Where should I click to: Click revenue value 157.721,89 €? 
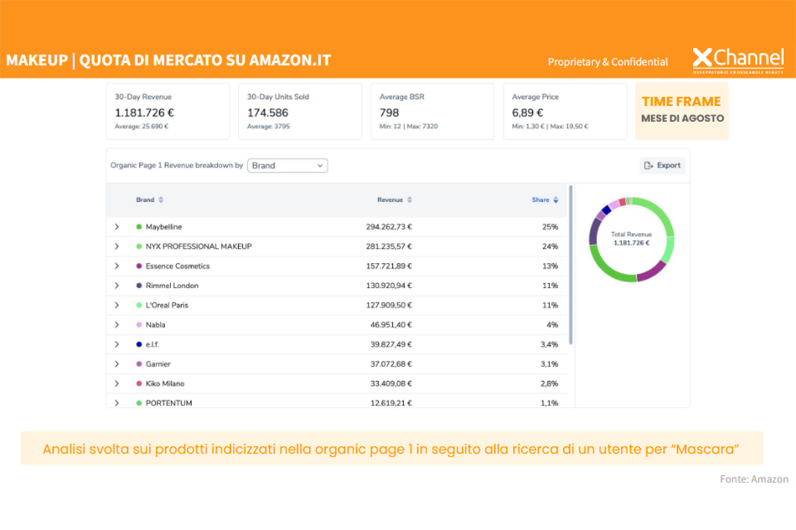pos(389,266)
